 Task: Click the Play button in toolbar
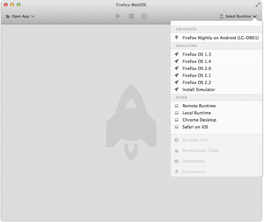119,16
